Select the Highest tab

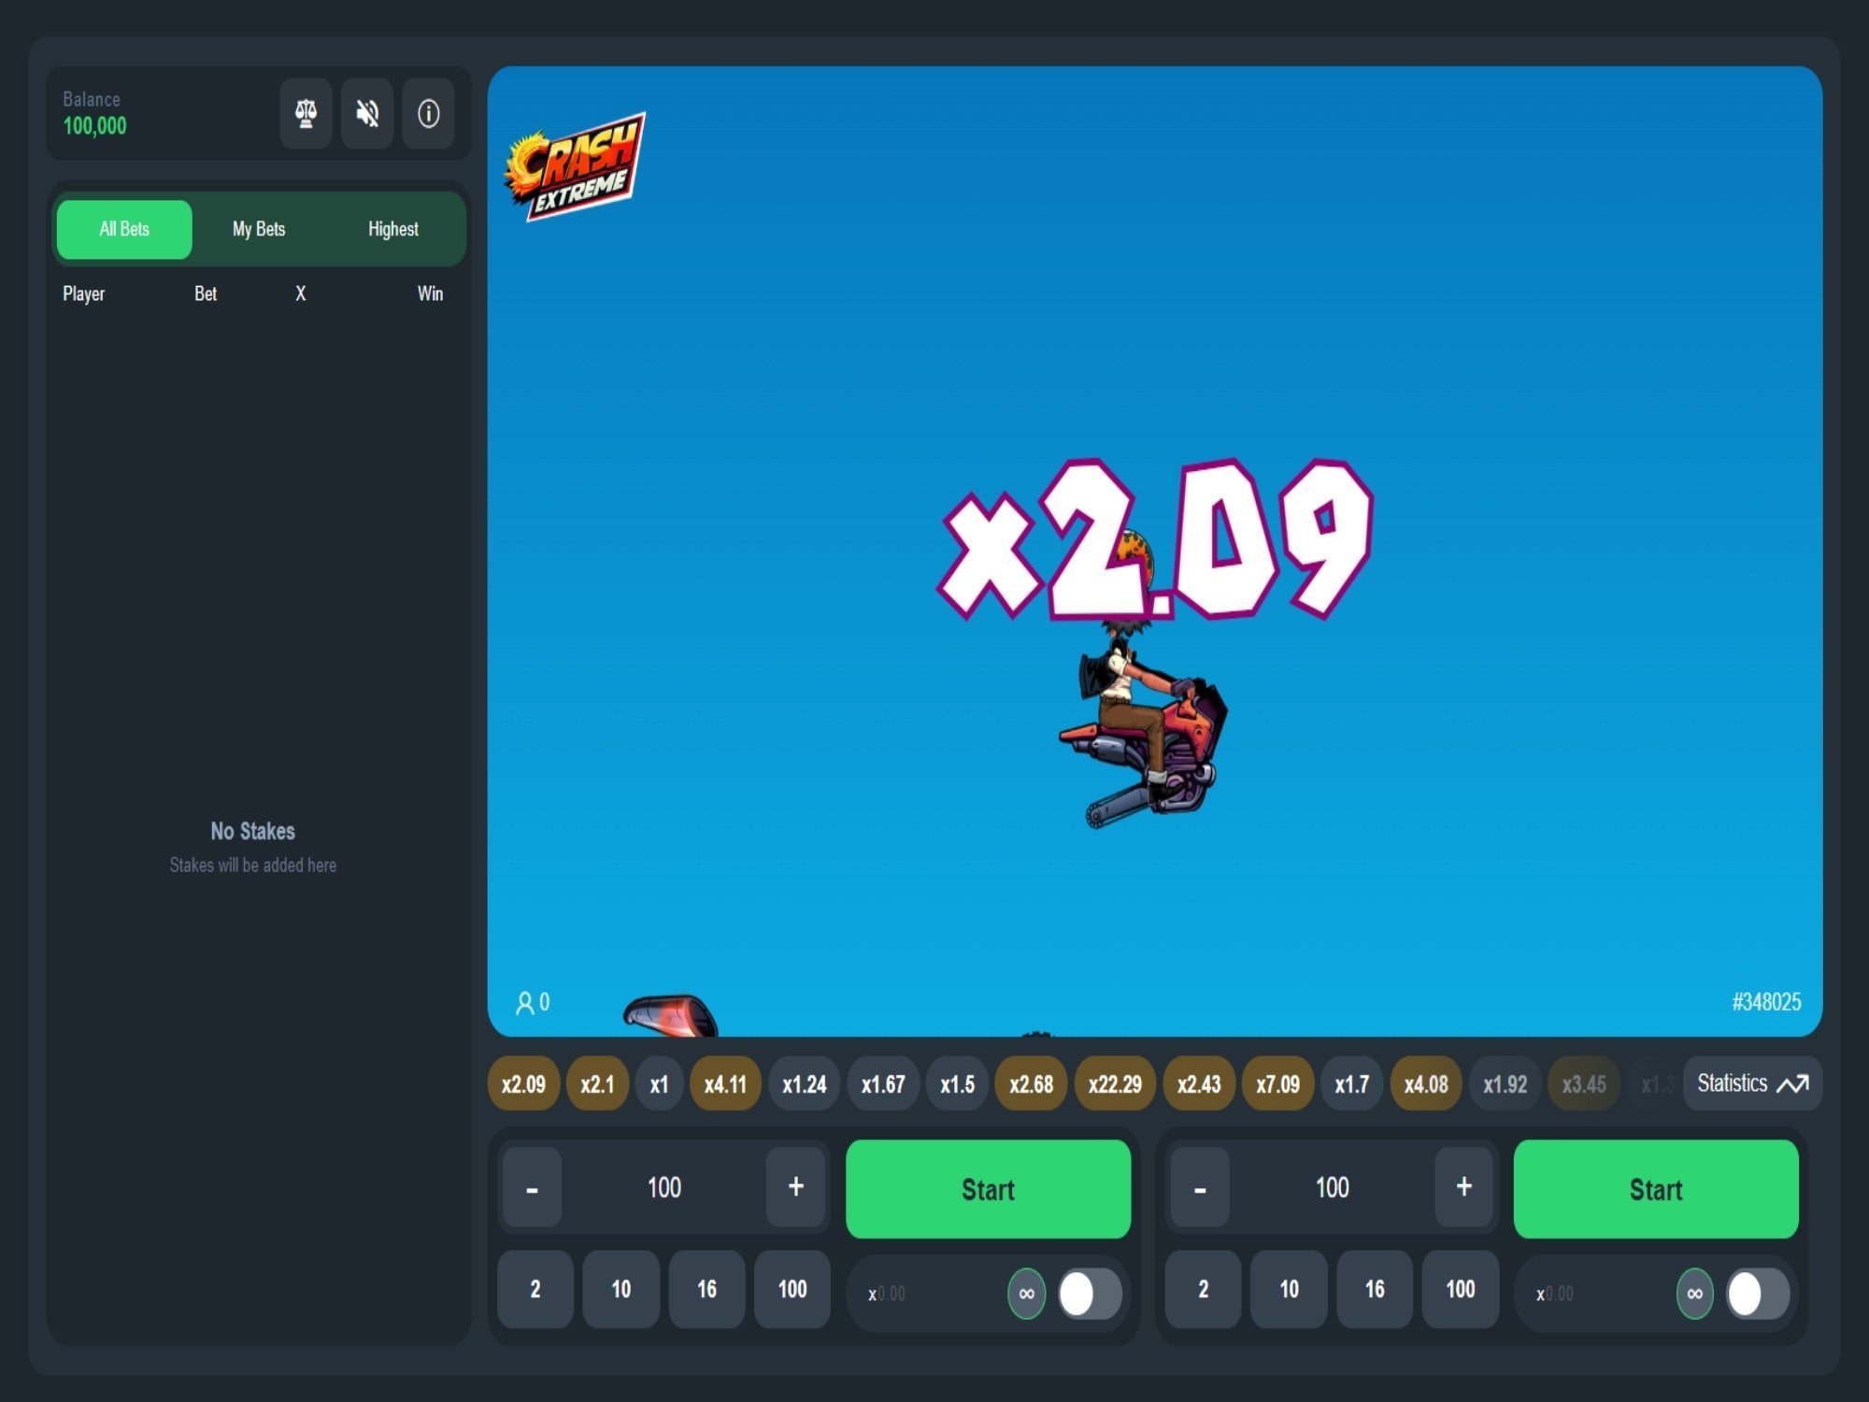coord(392,228)
